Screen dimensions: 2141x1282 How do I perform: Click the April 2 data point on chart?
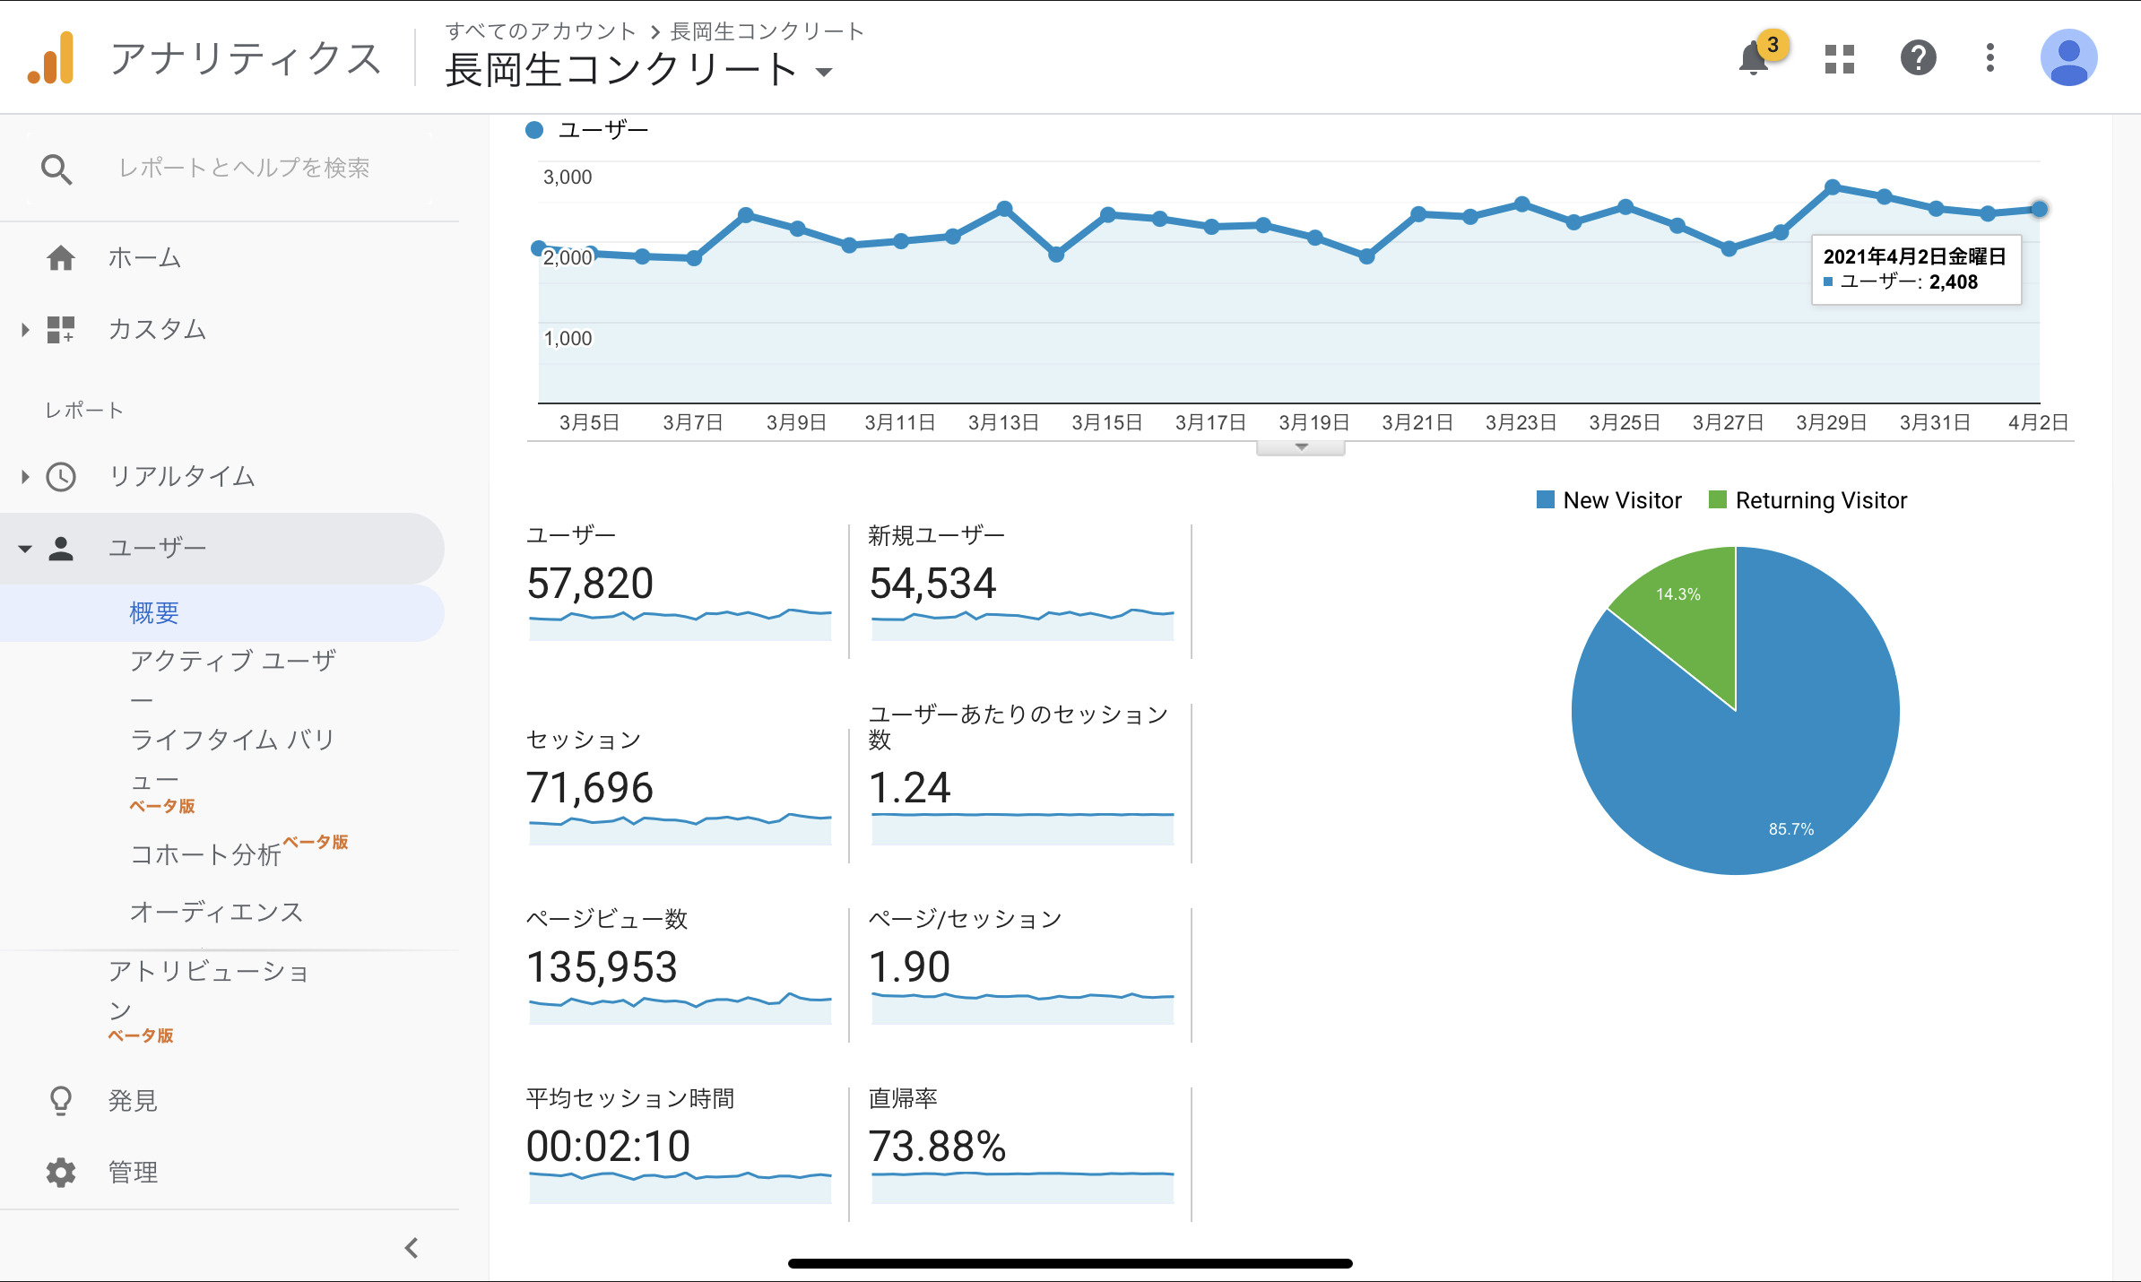(2039, 209)
